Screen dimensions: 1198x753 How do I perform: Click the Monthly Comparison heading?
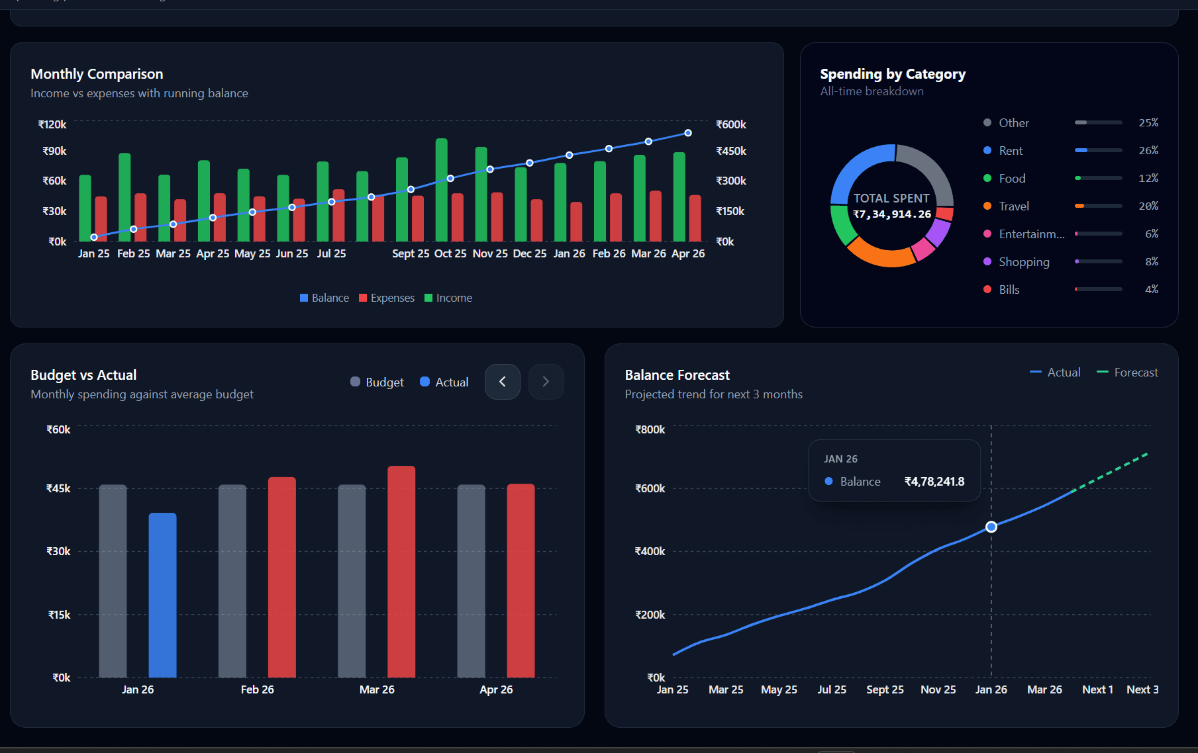tap(97, 74)
